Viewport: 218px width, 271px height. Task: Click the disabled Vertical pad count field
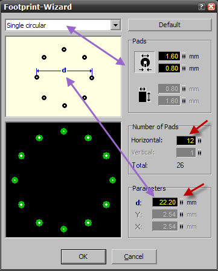[x=186, y=153]
